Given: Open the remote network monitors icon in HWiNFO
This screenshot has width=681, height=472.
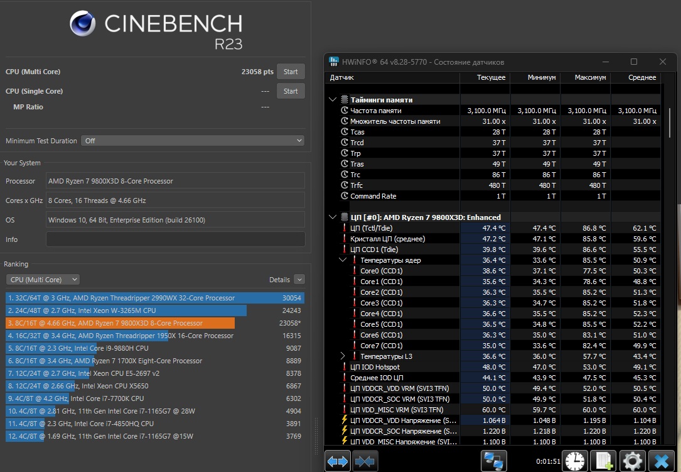Looking at the screenshot, I should pyautogui.click(x=493, y=461).
